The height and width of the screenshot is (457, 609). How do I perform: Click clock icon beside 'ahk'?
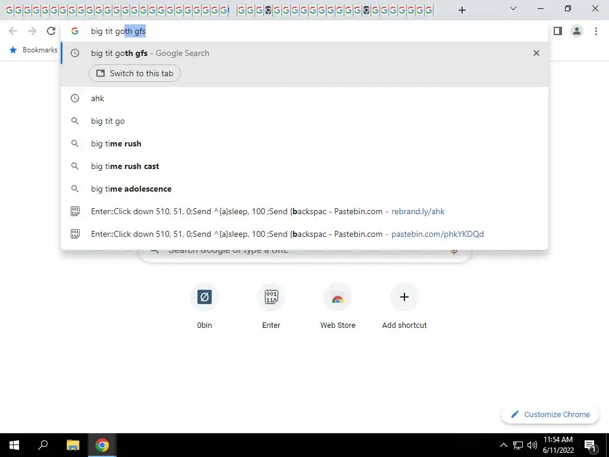point(75,98)
